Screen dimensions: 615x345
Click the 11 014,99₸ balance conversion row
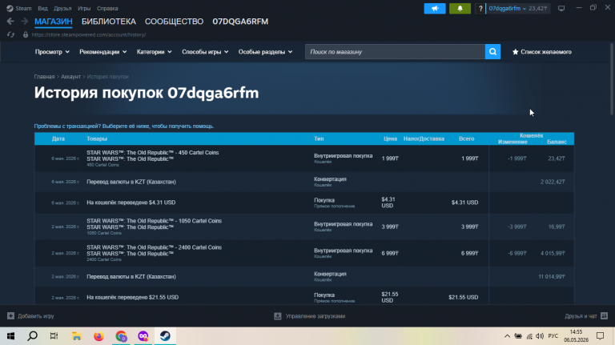pos(304,277)
